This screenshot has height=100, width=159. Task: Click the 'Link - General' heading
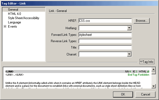(58, 11)
